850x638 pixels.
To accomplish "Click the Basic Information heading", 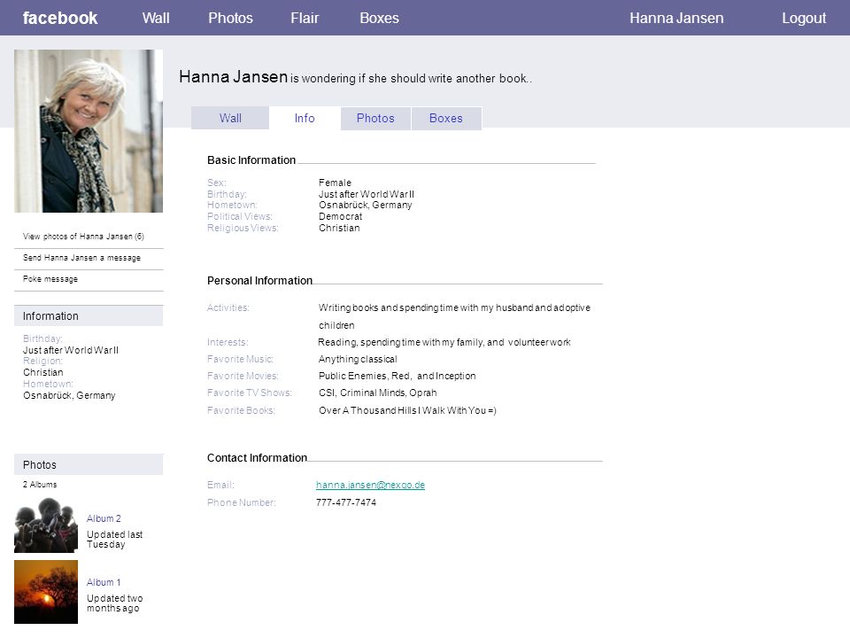I will pos(251,160).
